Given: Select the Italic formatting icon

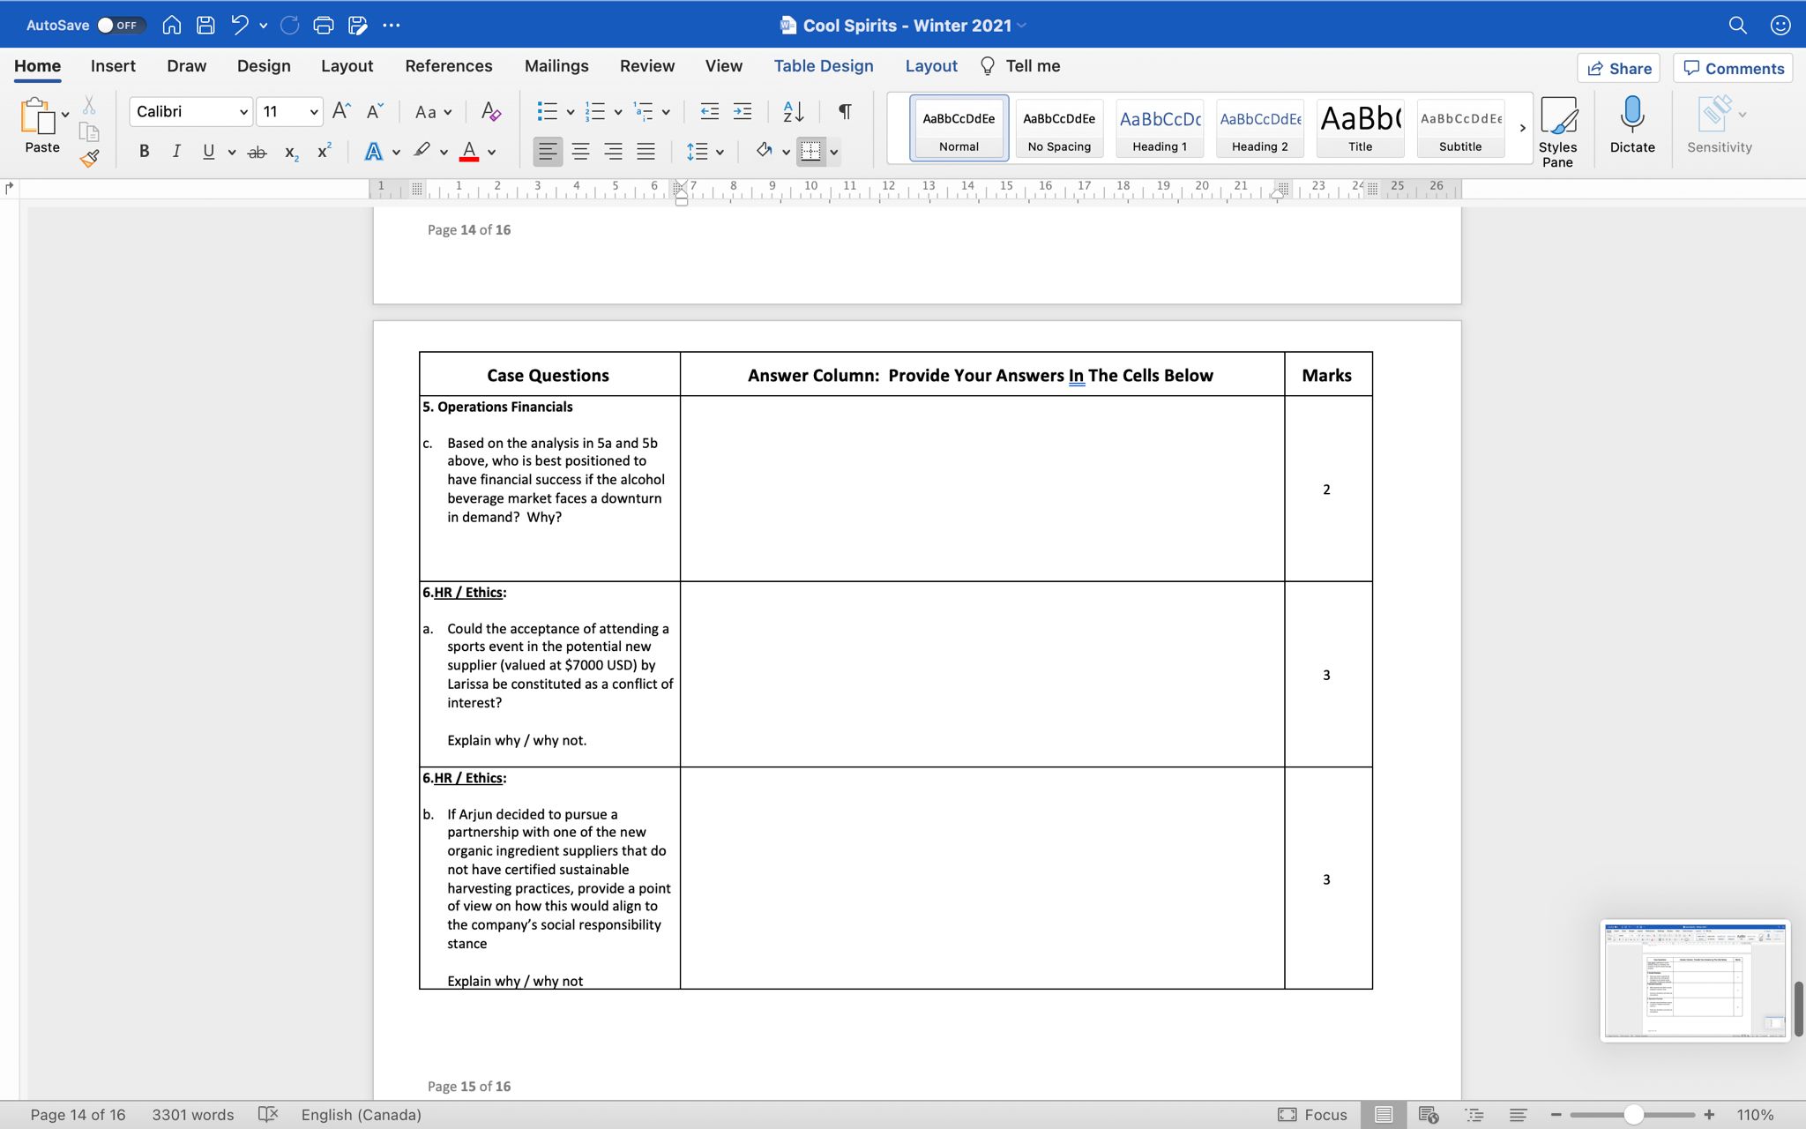Looking at the screenshot, I should 175,153.
